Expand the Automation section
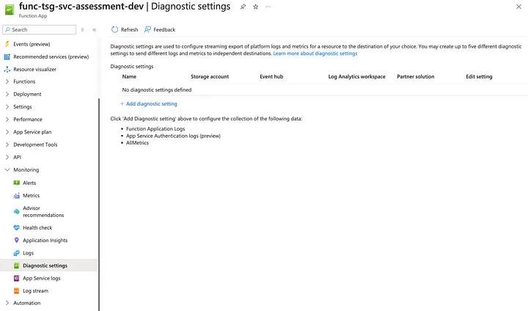This screenshot has width=528, height=311. coord(7,303)
